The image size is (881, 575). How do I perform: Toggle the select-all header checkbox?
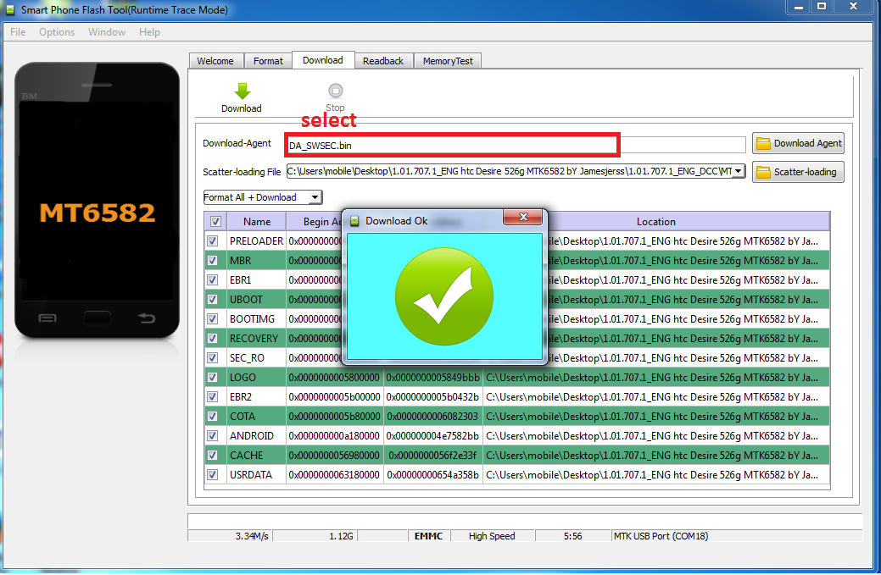tap(215, 222)
